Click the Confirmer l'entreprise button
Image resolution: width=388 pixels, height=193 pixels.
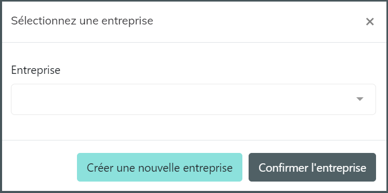pos(312,168)
